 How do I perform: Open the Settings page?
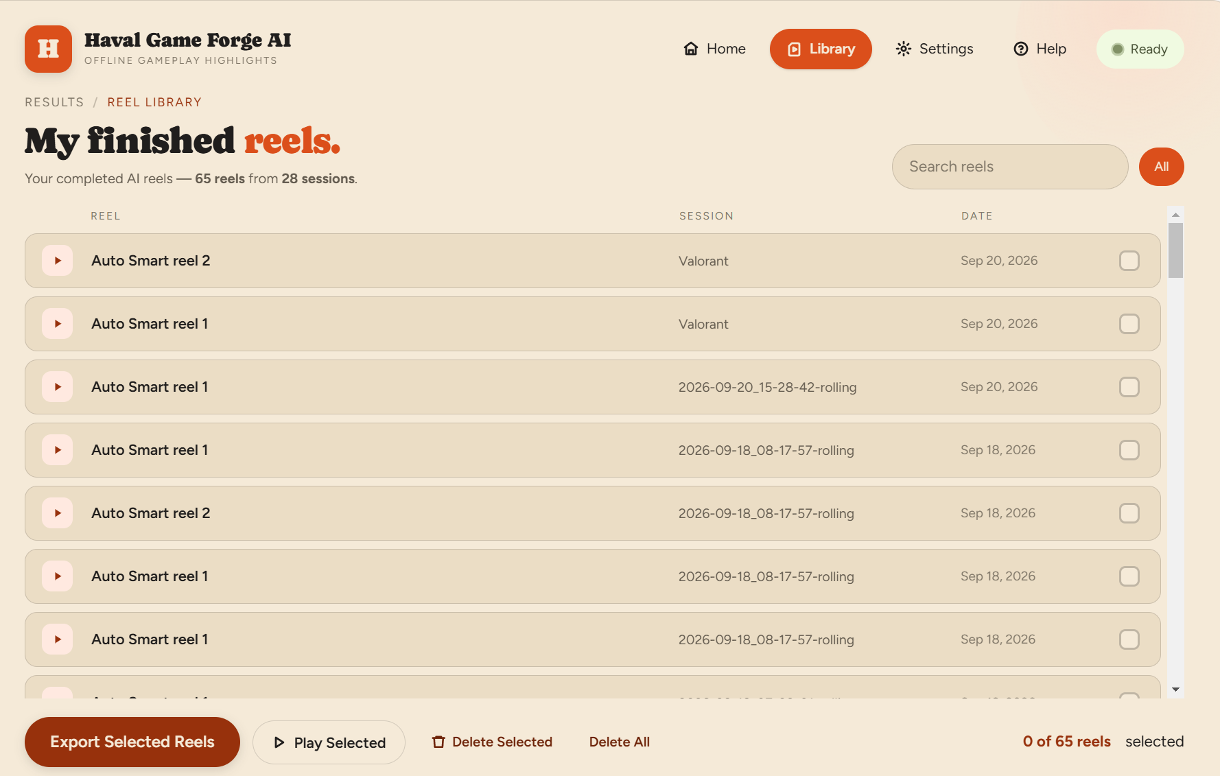click(935, 49)
